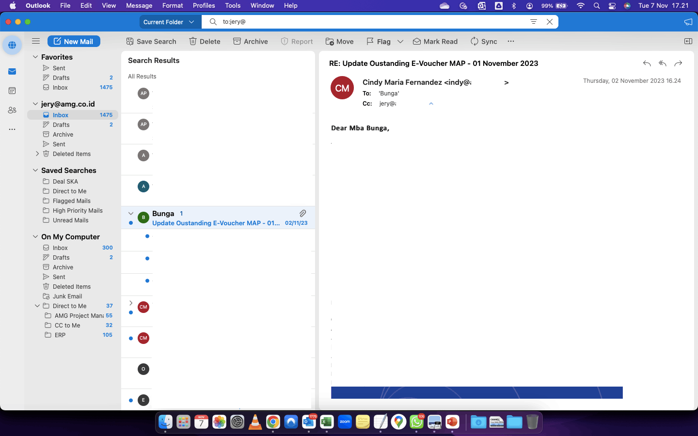The height and width of the screenshot is (436, 698).
Task: Open the Flagged Mails saved search
Action: click(73, 201)
